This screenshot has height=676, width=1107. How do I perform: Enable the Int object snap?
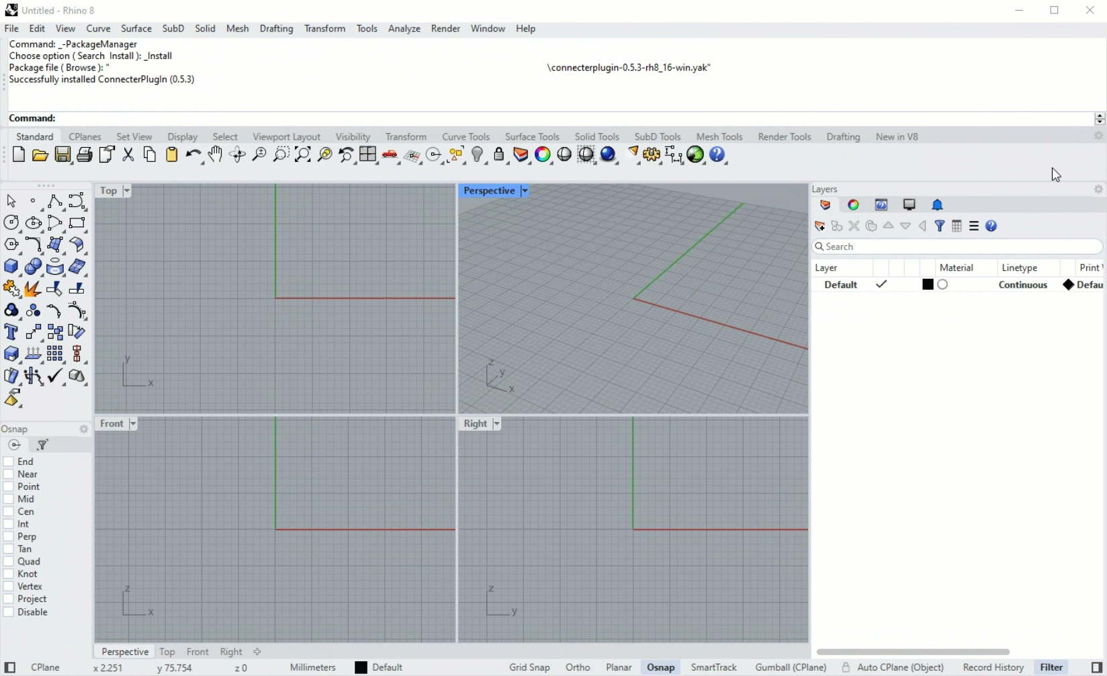pyautogui.click(x=9, y=524)
